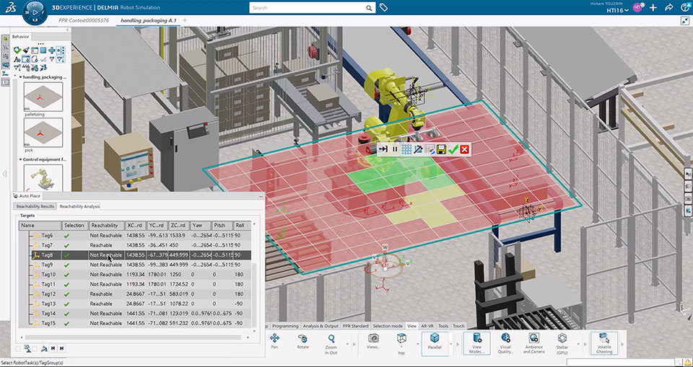Open the Analysis & Output ribbon tab

coord(321,326)
